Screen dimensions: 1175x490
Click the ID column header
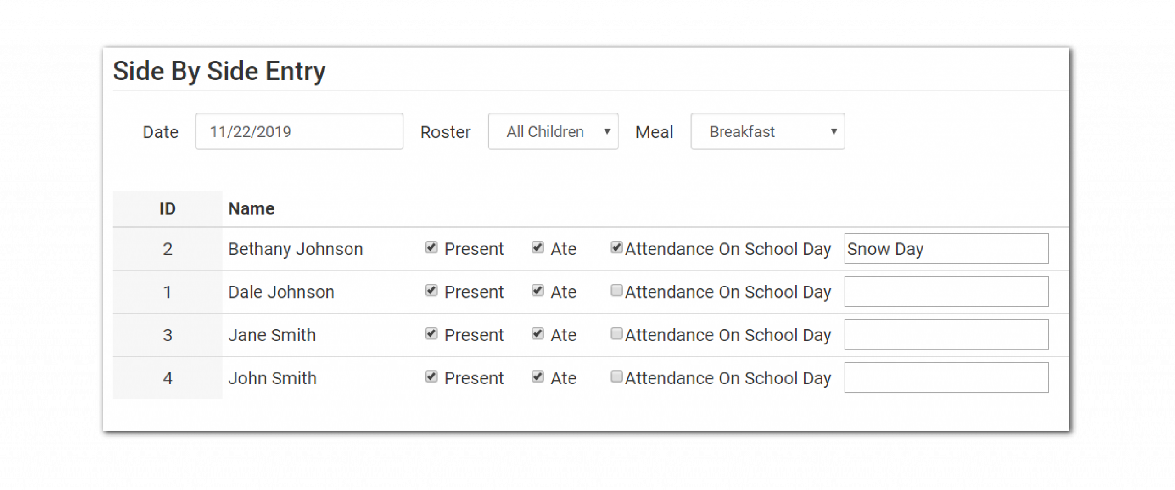[x=168, y=209]
